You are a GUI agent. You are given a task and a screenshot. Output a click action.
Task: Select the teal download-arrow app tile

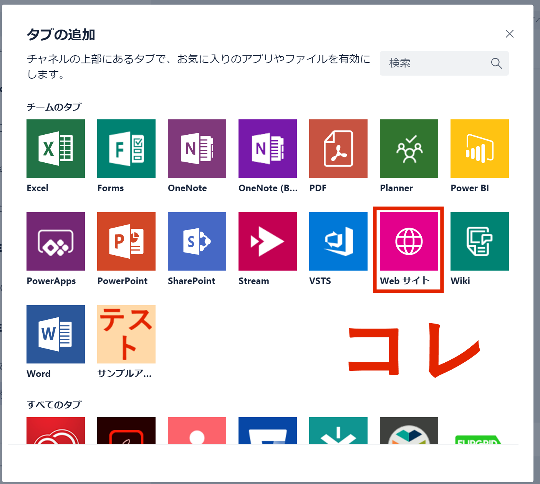point(338,430)
